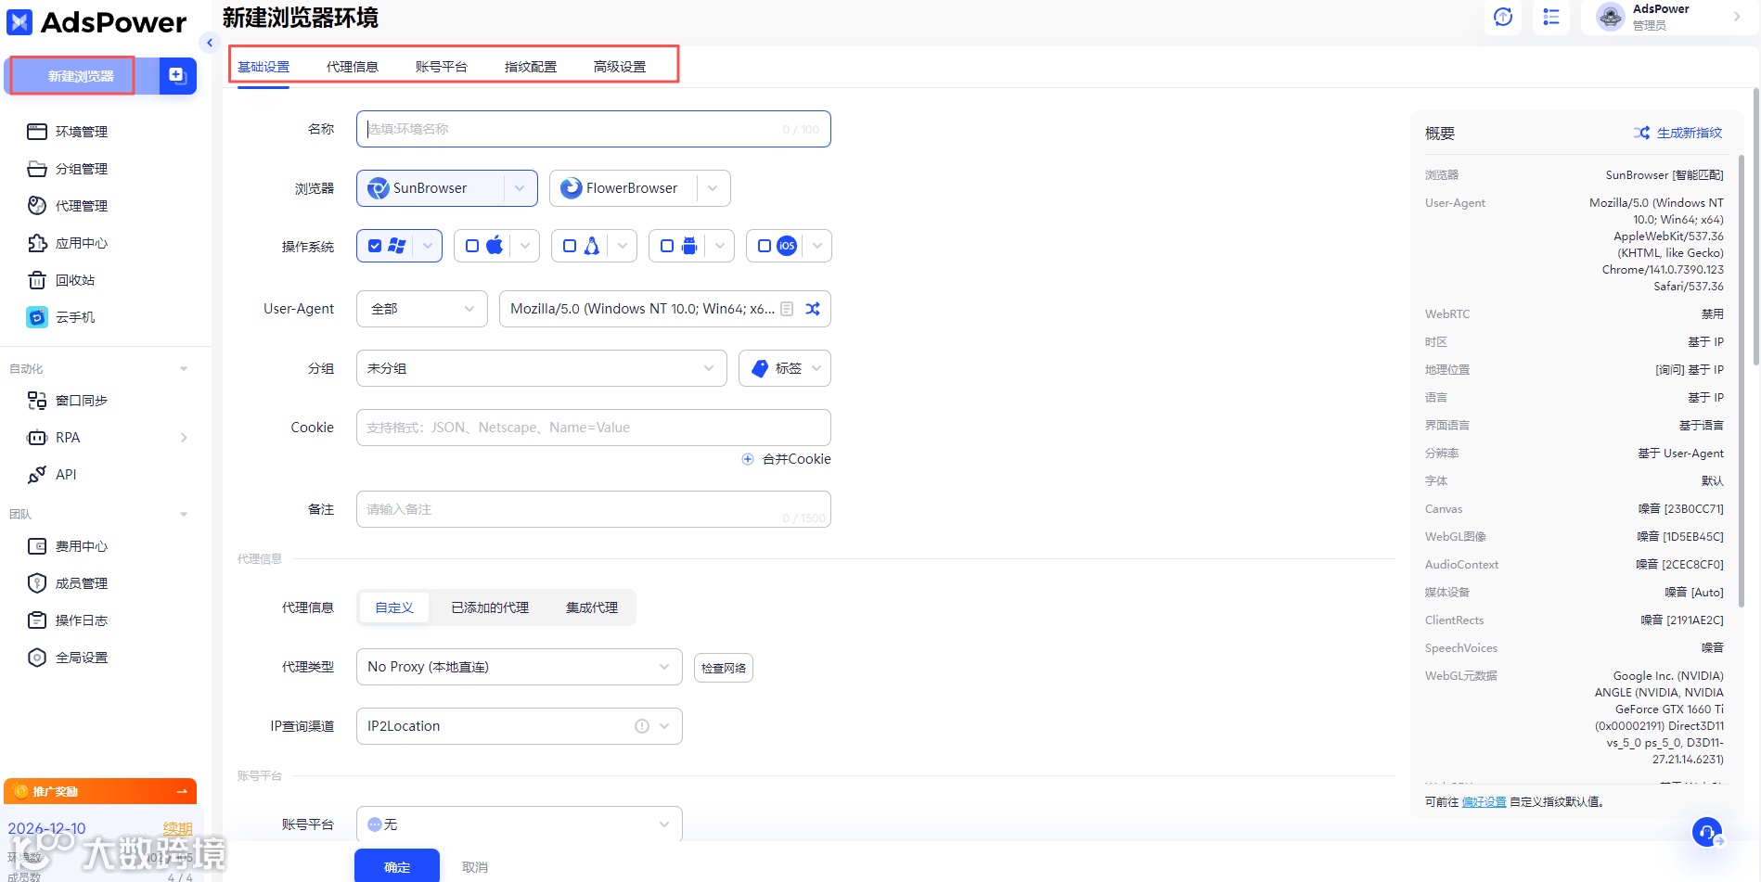The width and height of the screenshot is (1761, 882).
Task: Click 生成新指纹 in the summary panel
Action: pyautogui.click(x=1678, y=133)
